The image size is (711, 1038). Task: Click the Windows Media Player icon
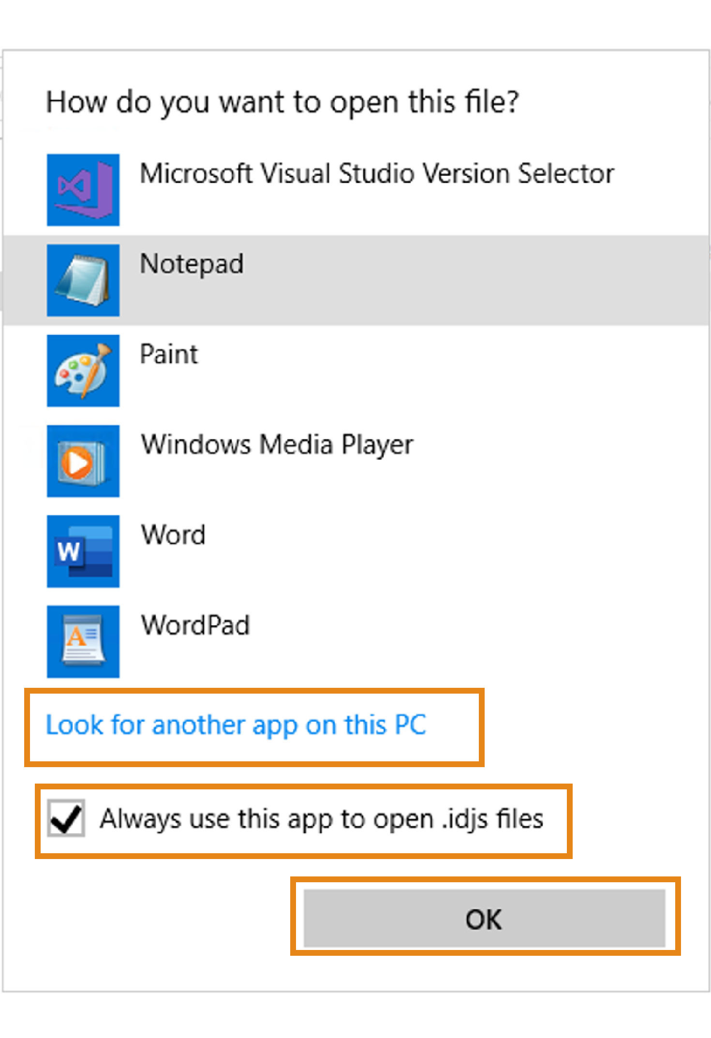pos(83,461)
